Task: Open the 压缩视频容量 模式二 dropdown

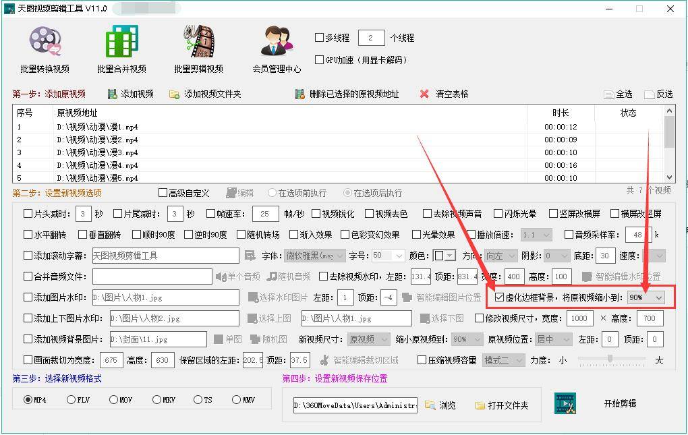Action: tap(503, 360)
